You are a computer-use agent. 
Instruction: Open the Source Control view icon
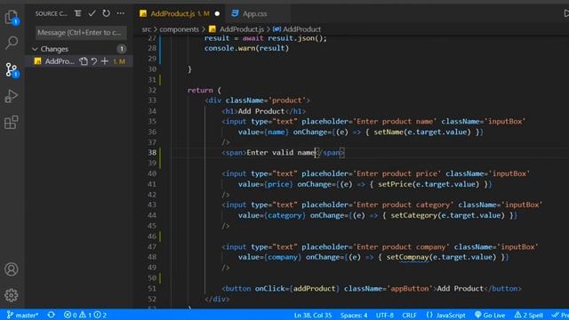(x=12, y=69)
